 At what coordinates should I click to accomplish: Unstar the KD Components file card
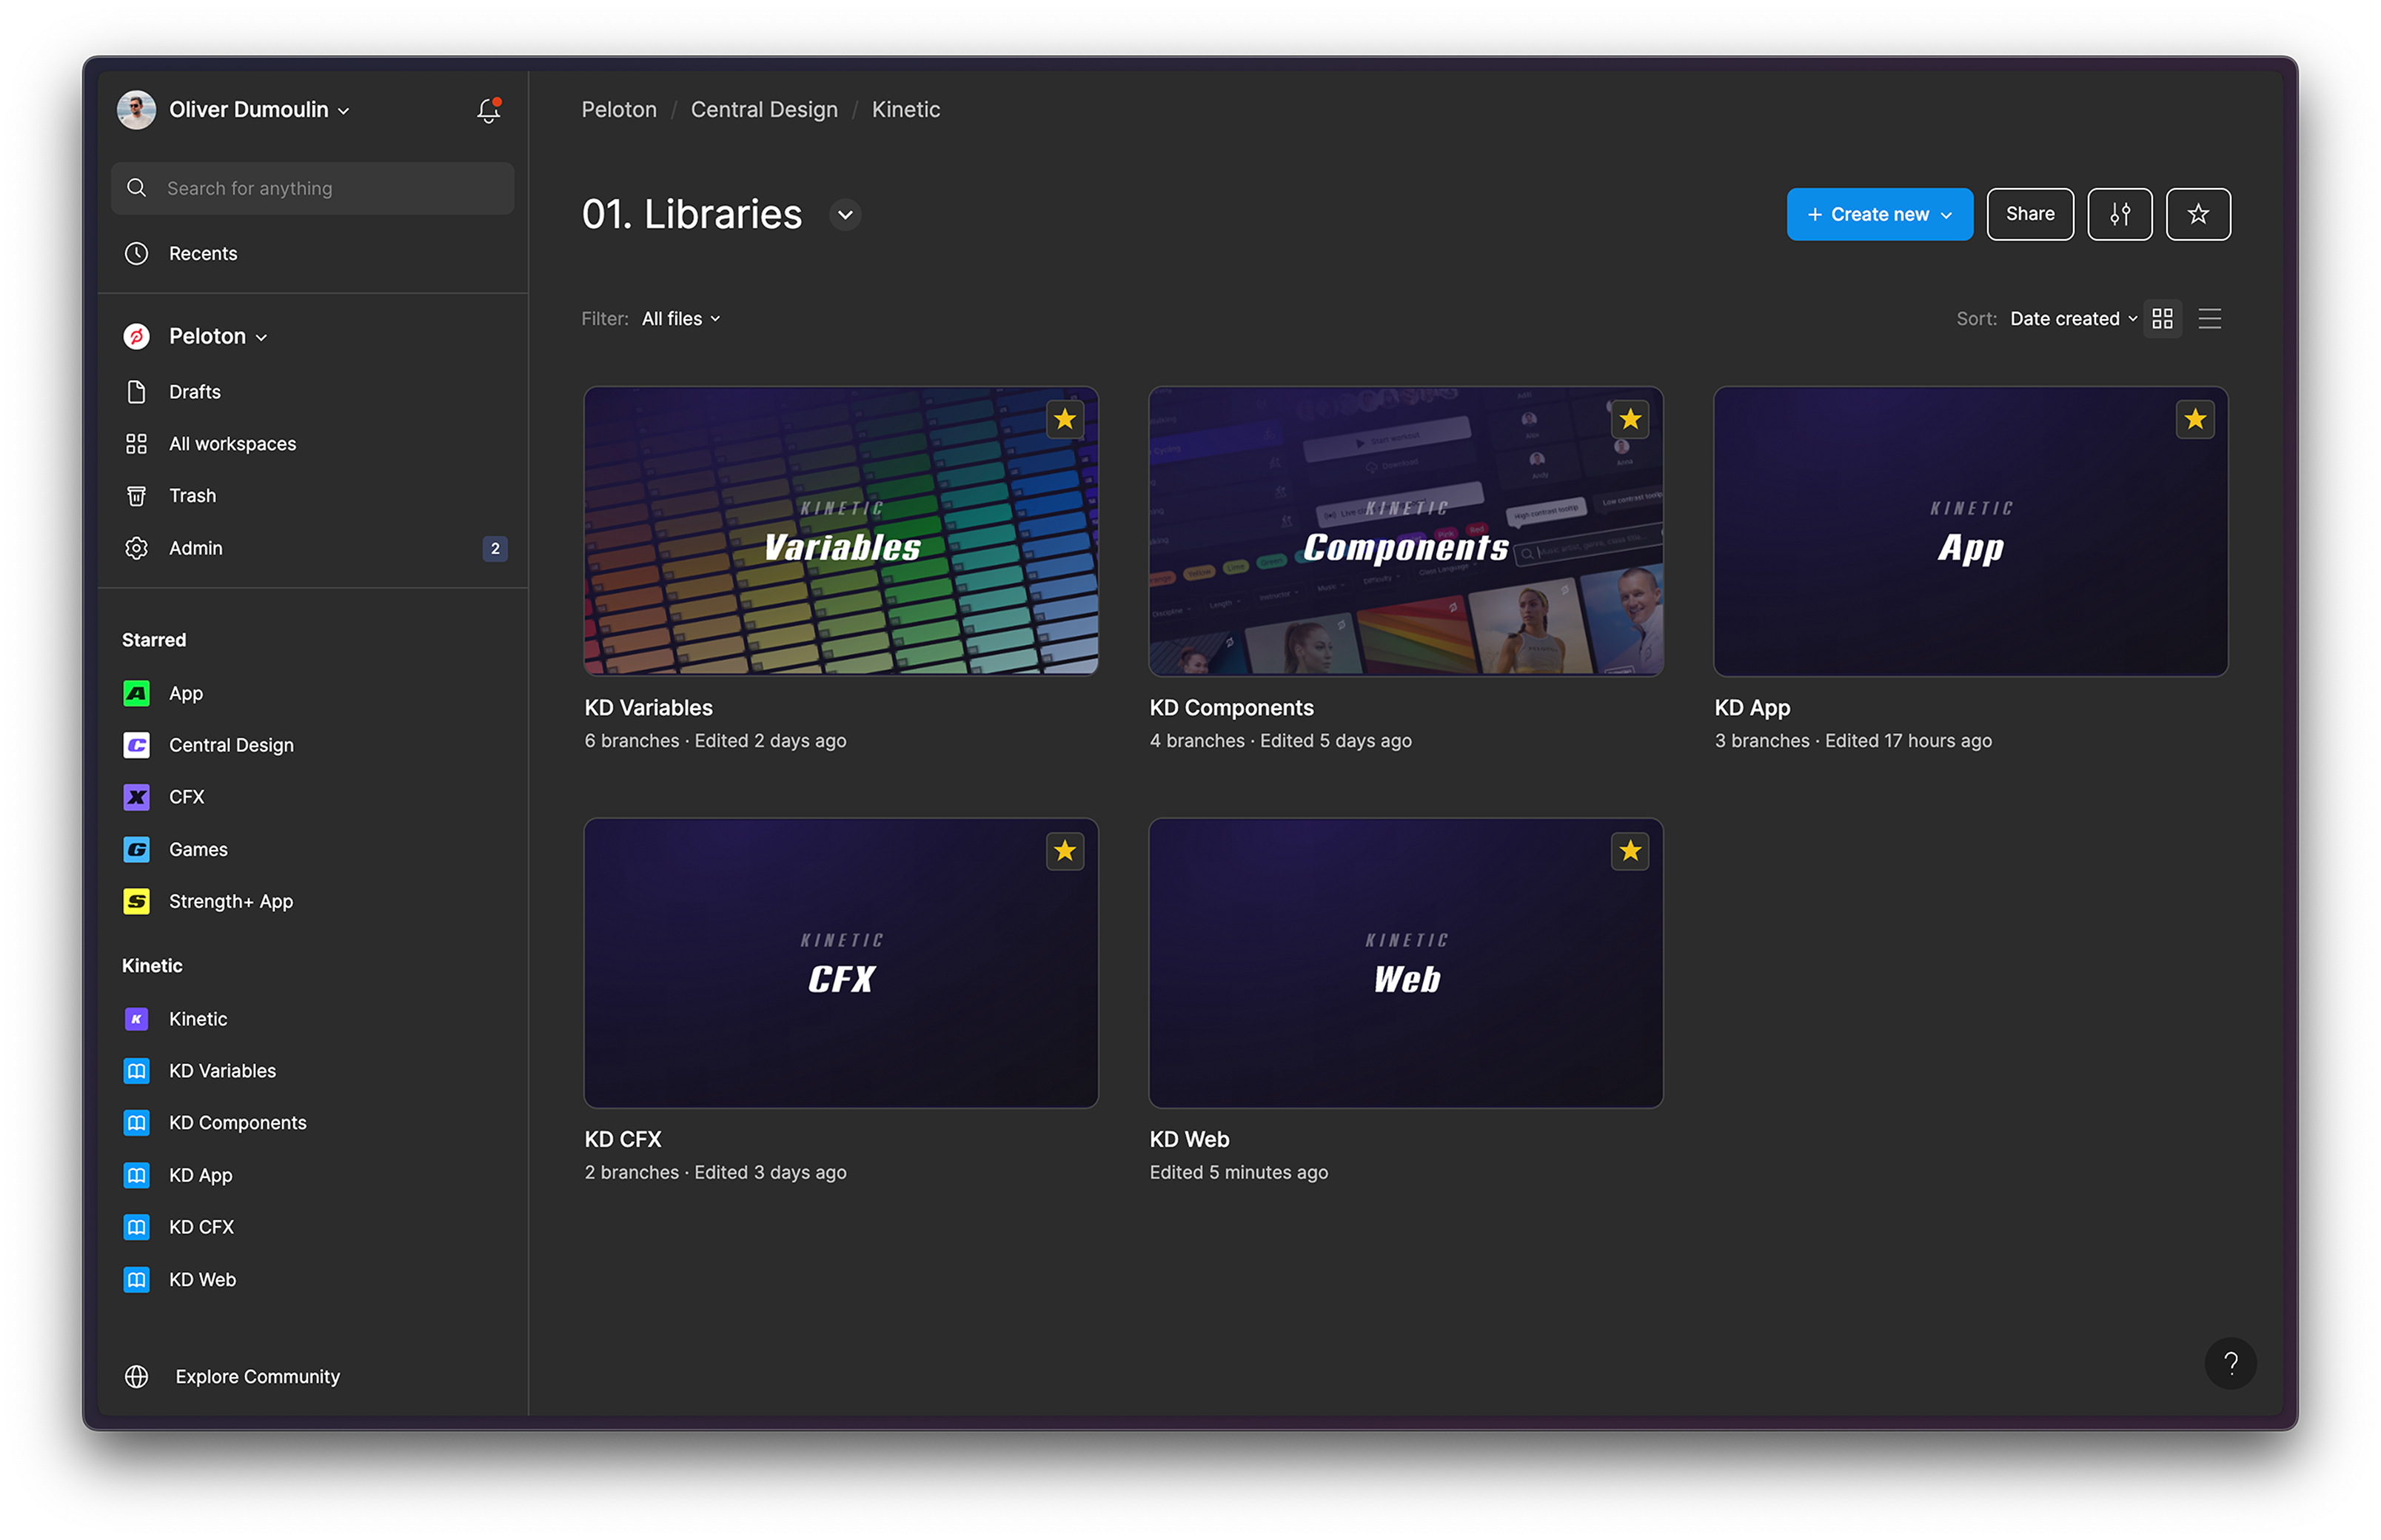1630,419
